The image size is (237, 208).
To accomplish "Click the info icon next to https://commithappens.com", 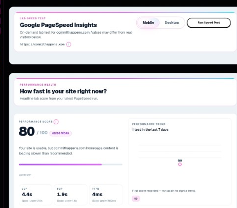I will [69, 45].
